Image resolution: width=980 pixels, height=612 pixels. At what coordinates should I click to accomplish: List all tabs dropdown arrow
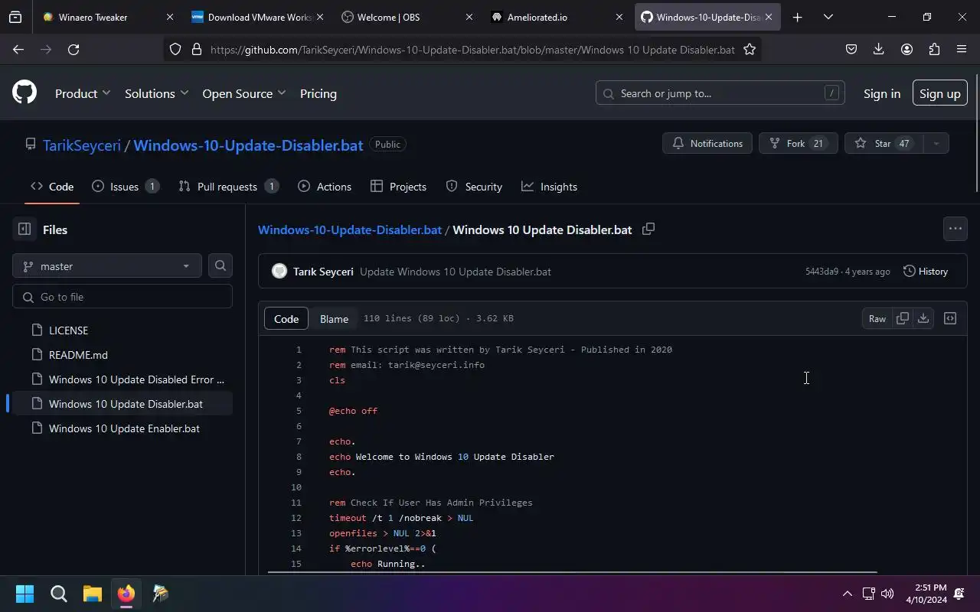click(828, 17)
